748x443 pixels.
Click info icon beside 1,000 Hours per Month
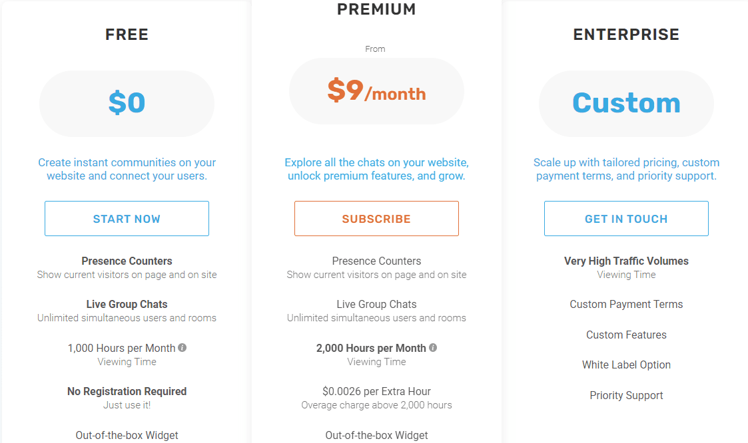(183, 348)
